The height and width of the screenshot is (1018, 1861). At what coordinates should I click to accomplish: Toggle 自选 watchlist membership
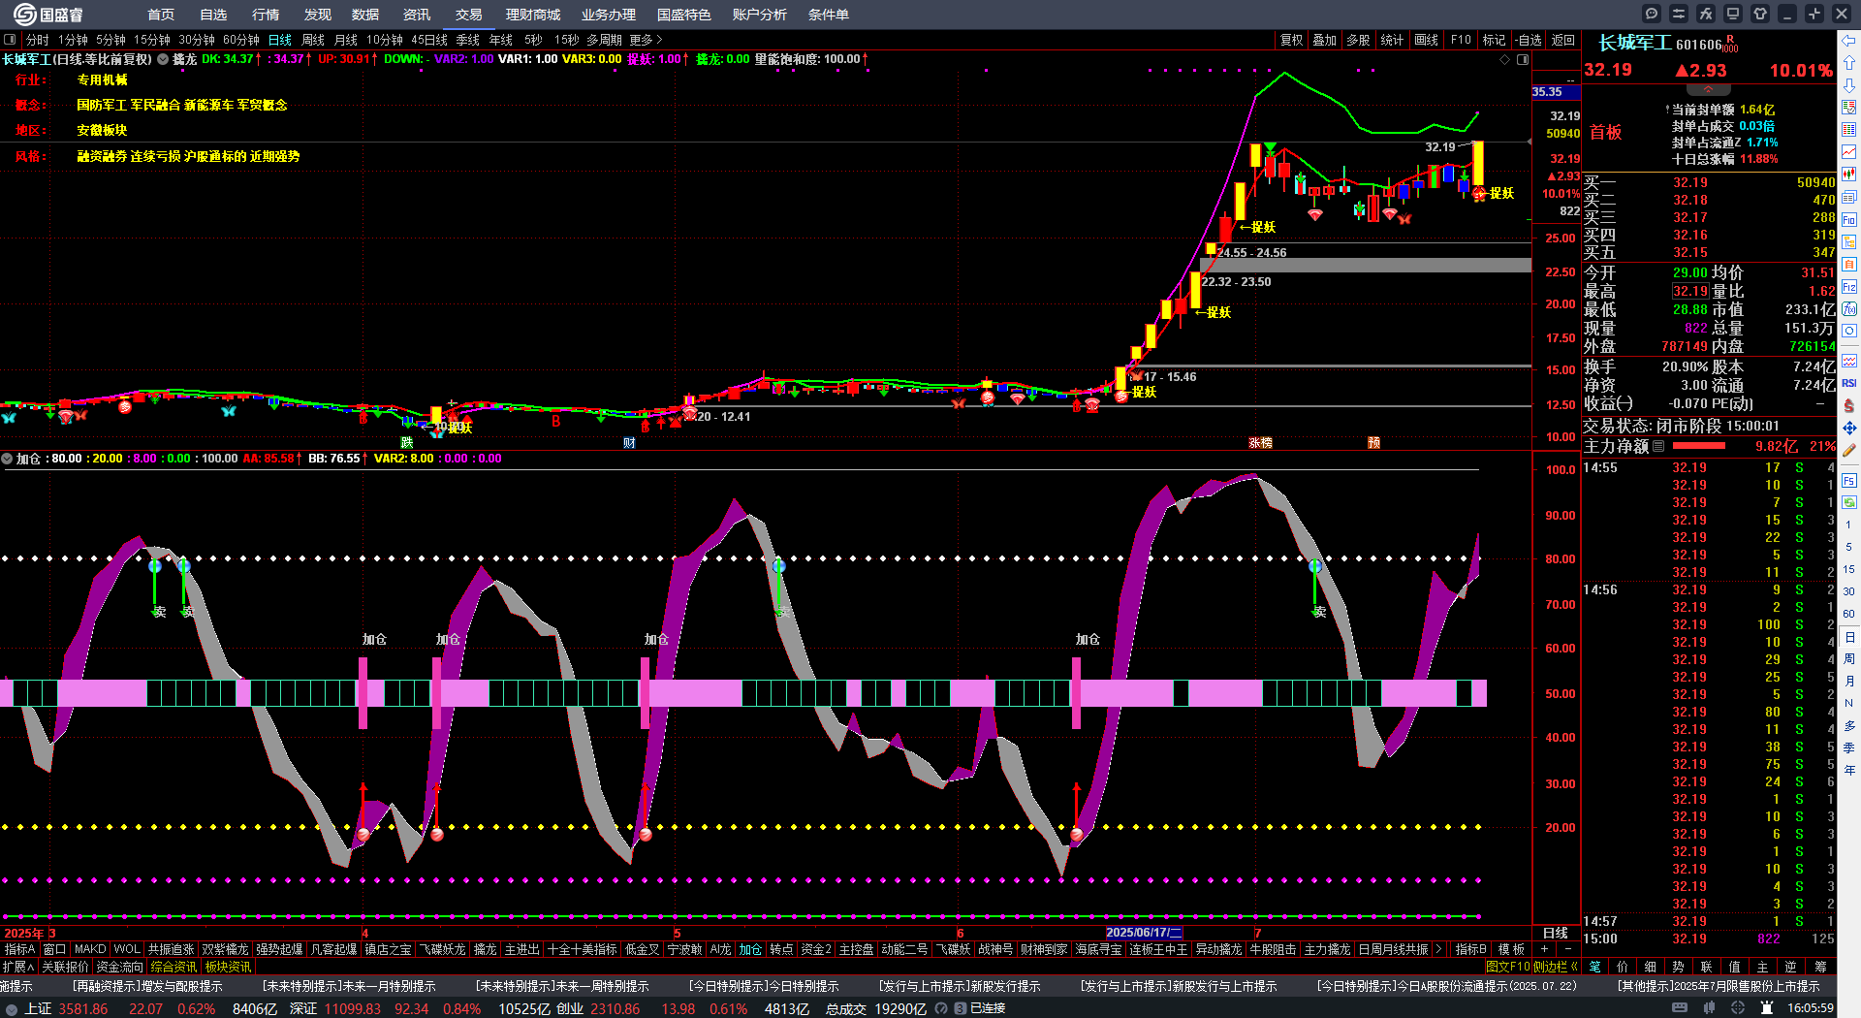1529,40
